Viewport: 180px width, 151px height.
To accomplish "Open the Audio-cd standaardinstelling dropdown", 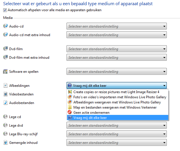I will pyautogui.click(x=117, y=26).
